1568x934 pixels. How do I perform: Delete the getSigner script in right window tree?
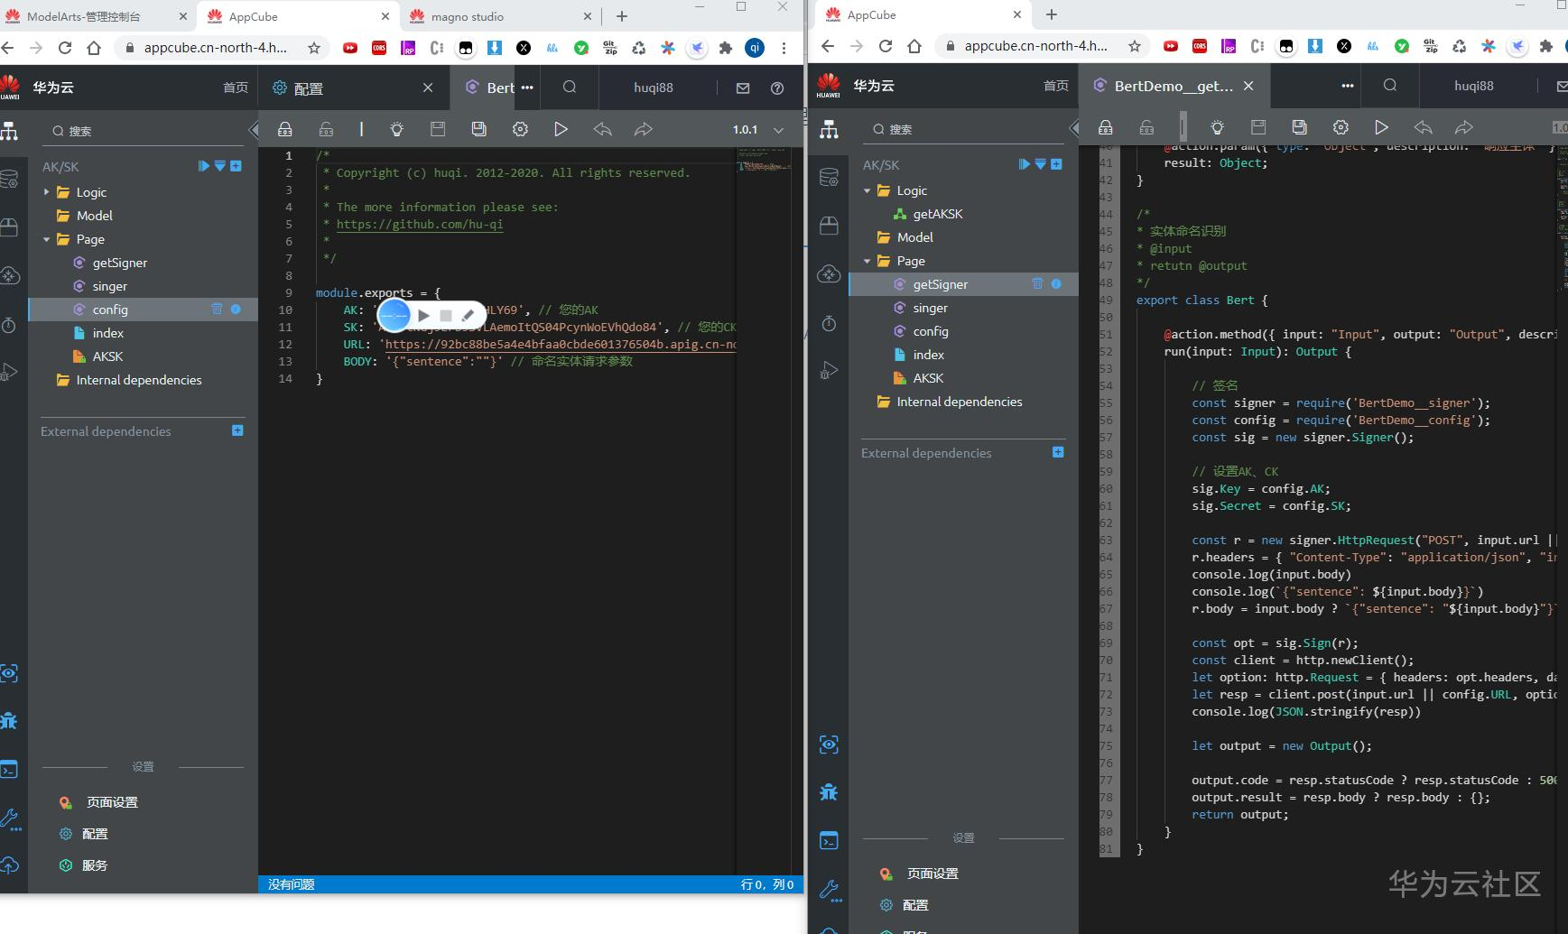pos(1037,283)
